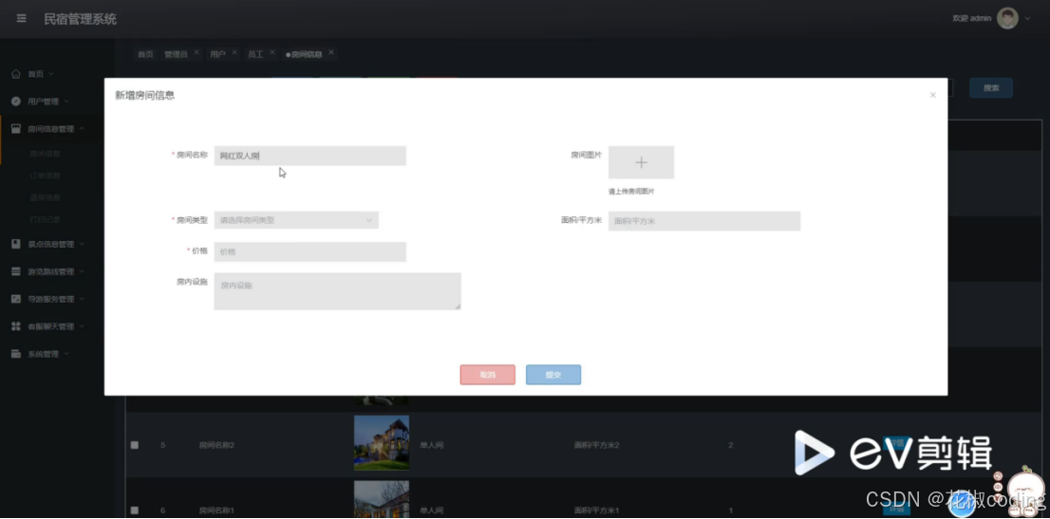Click the 客服聊天管理 icon in sidebar

(x=16, y=326)
